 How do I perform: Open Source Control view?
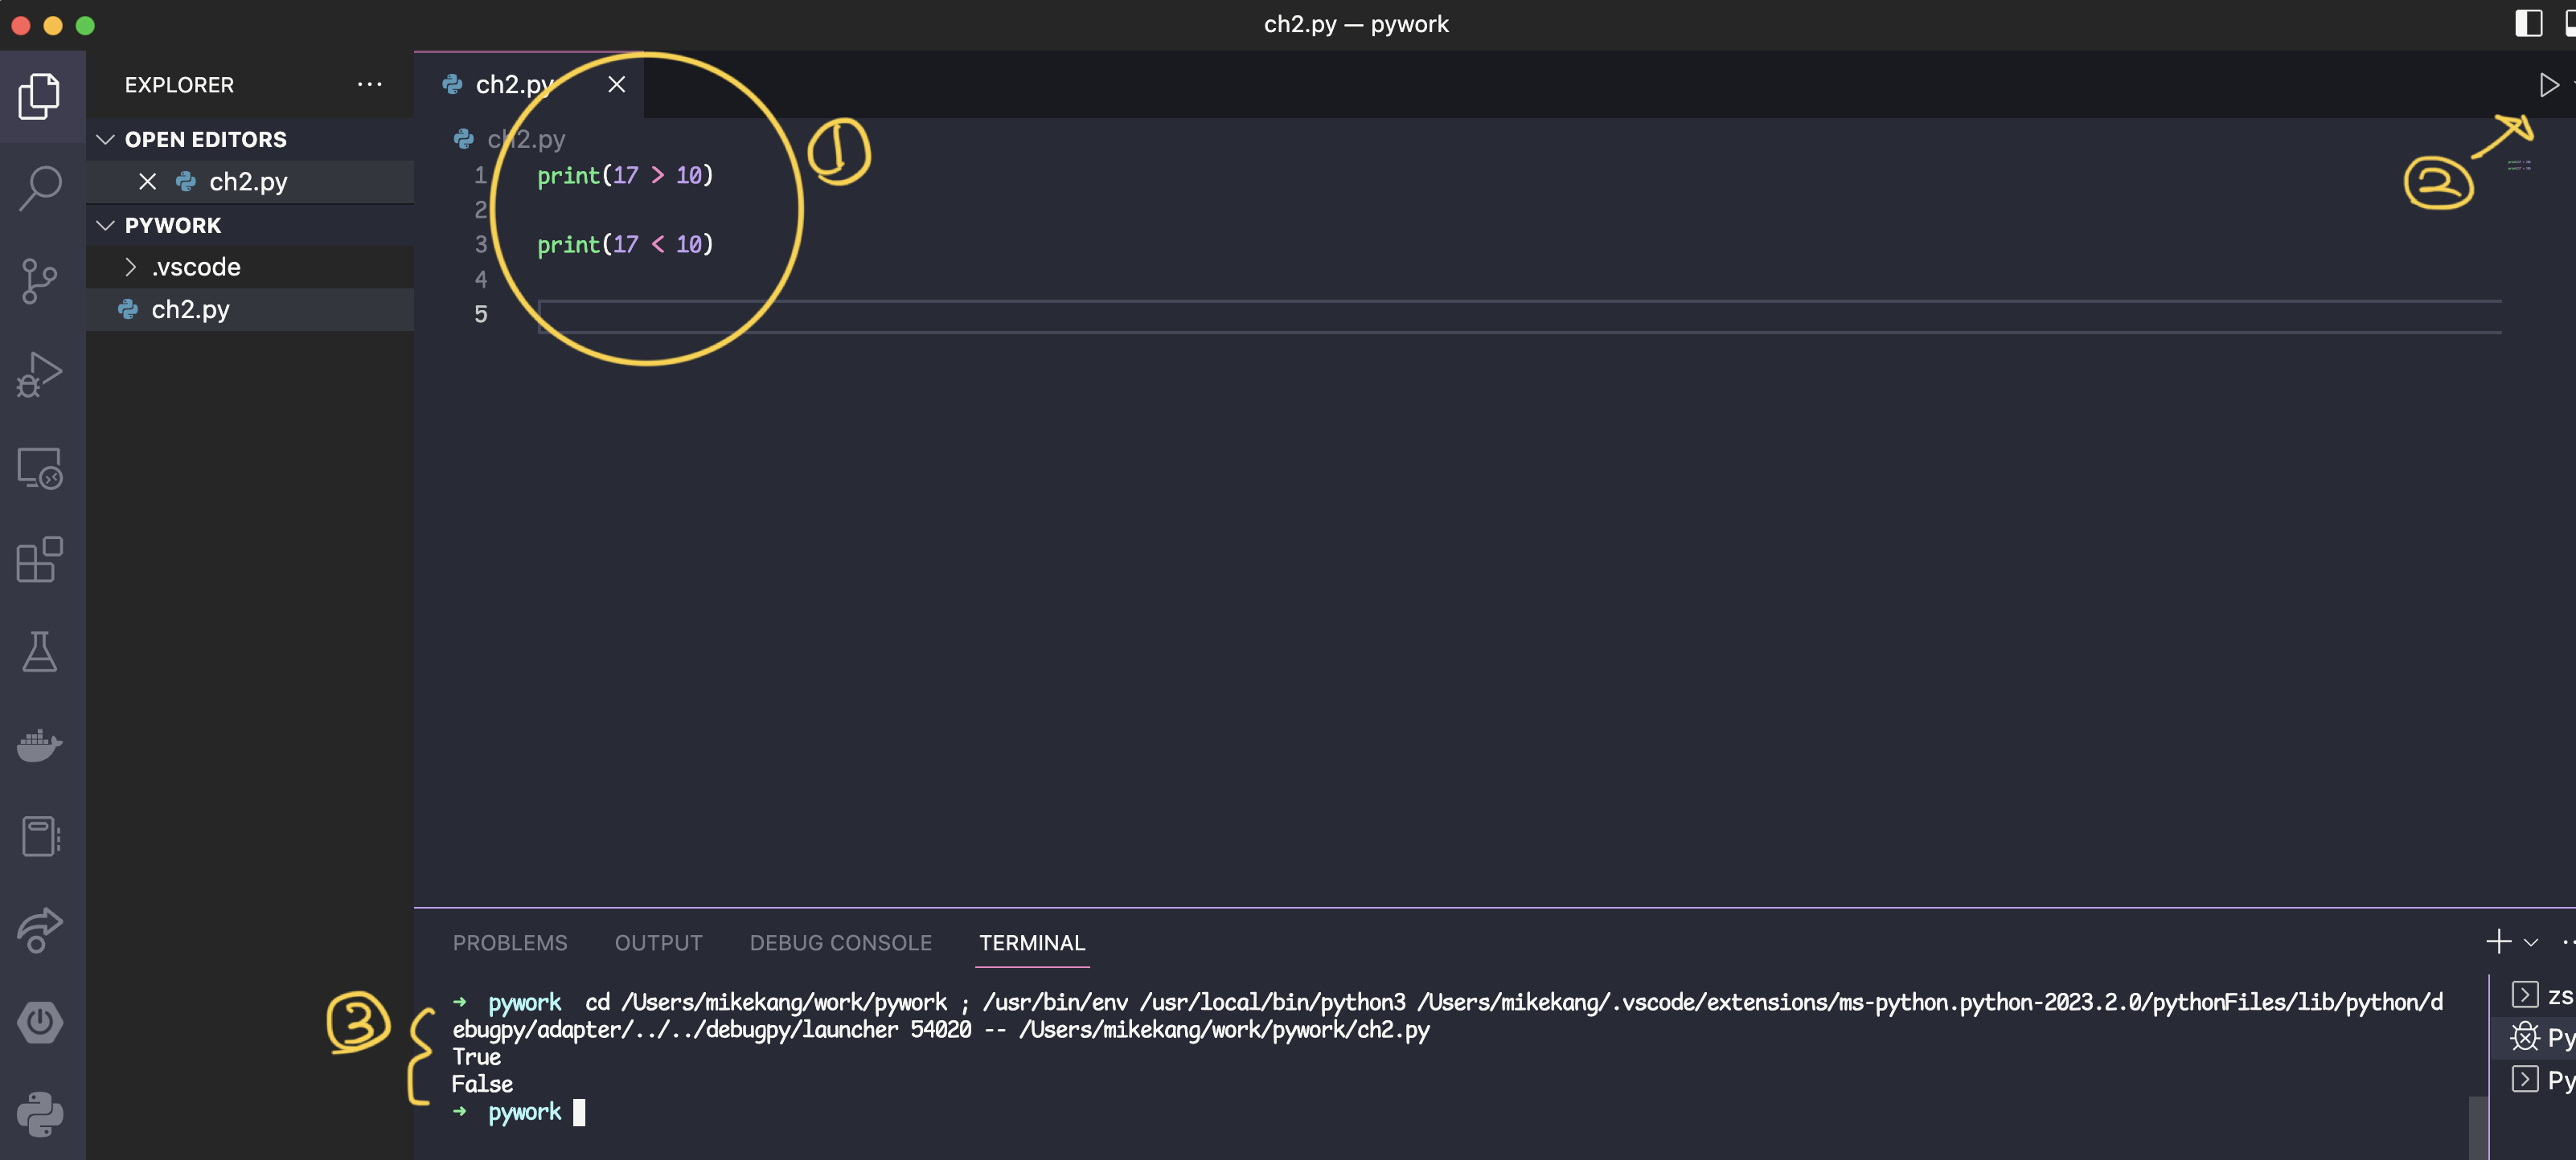pos(40,280)
